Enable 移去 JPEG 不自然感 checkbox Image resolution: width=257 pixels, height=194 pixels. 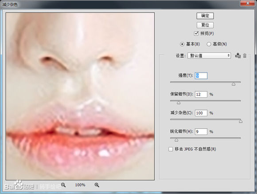click(171, 149)
